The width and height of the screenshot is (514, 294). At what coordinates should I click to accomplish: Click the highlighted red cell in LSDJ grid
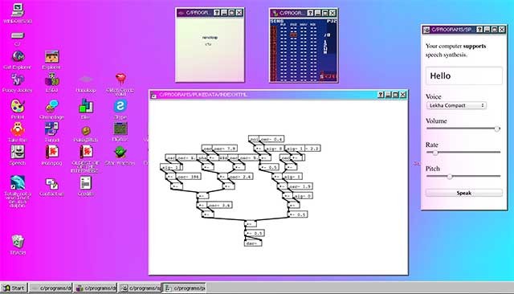pyautogui.click(x=293, y=35)
